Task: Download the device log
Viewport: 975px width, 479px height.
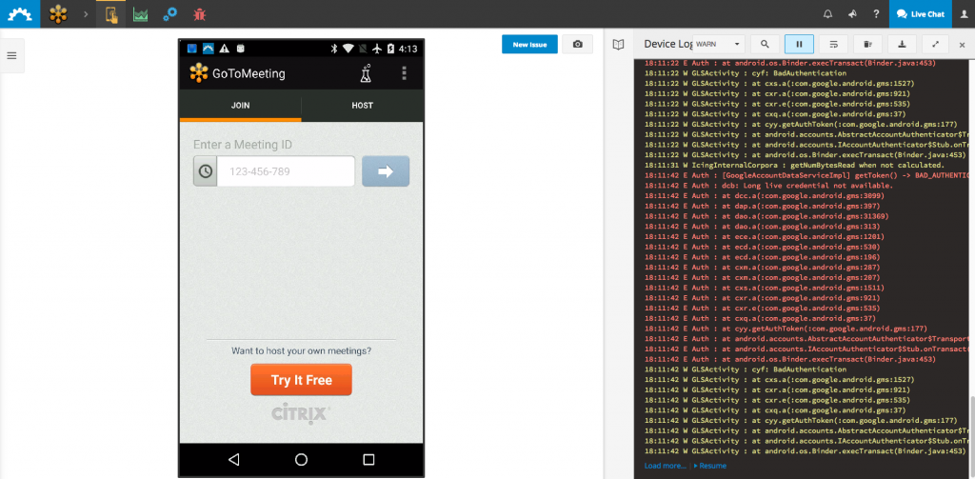Action: (x=903, y=44)
